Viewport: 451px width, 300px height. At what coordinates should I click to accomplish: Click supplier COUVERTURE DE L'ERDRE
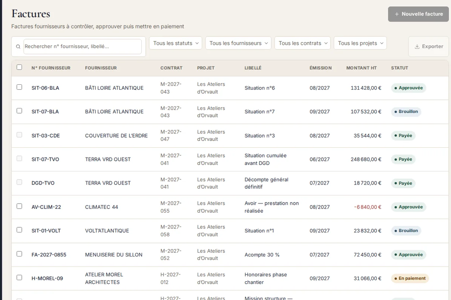pyautogui.click(x=117, y=136)
